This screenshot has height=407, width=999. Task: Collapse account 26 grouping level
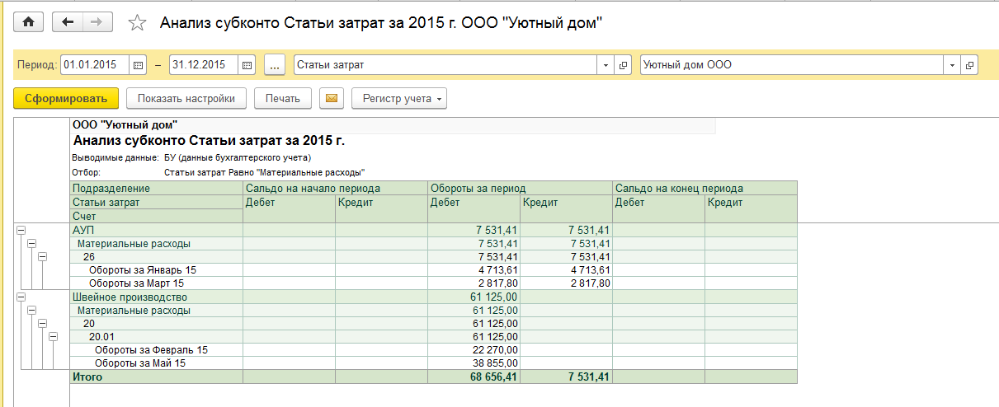coord(42,256)
